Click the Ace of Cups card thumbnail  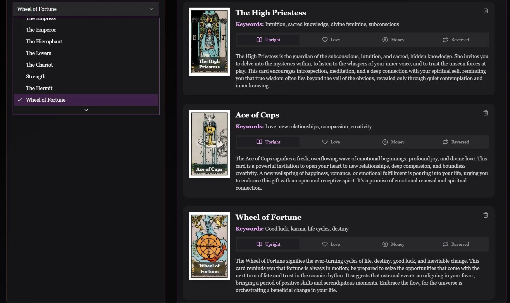tap(209, 143)
